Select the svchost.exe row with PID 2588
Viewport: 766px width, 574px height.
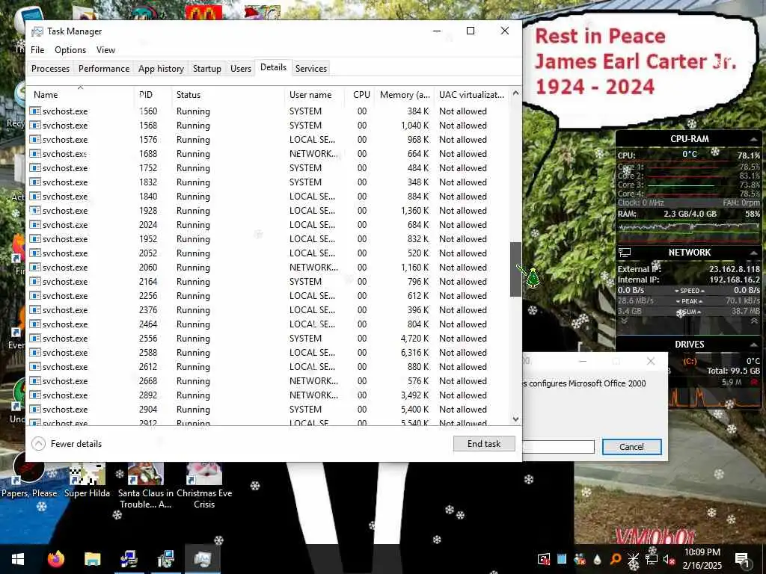269,353
